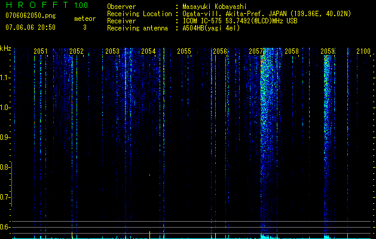
Task: Click the Receiving antenna label
Action: (x=137, y=28)
